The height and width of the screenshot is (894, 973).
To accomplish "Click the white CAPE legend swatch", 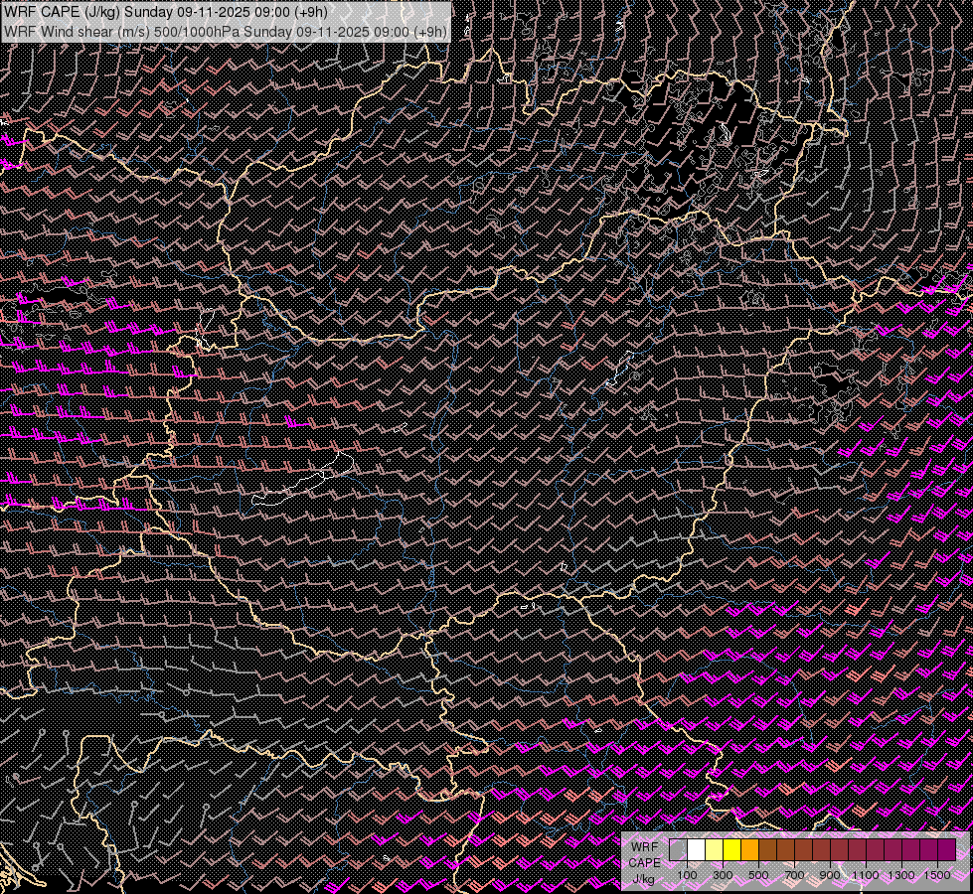I will (x=697, y=849).
